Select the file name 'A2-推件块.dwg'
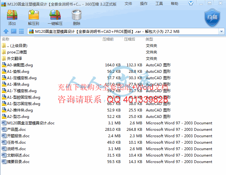Viewport: 226px width, 175px height. [x=20, y=110]
